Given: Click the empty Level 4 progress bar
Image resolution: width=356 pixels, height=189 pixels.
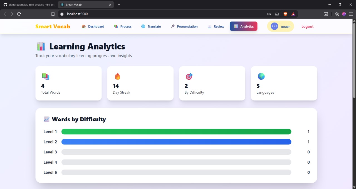Looking at the screenshot, I should (176, 162).
